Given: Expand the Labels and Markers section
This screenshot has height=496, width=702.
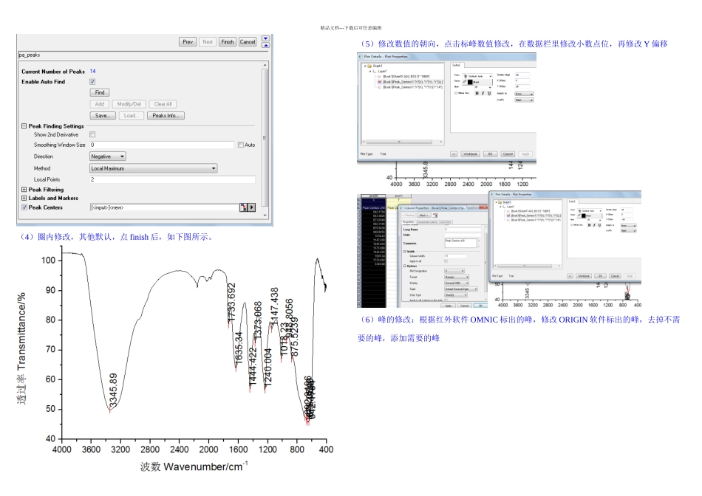Looking at the screenshot, I should coord(24,198).
